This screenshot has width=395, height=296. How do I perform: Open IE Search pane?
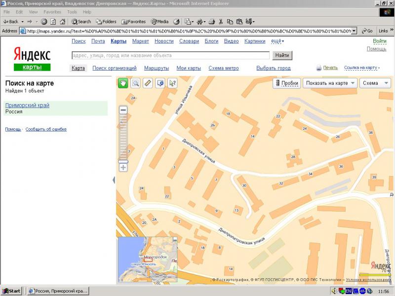(x=81, y=22)
